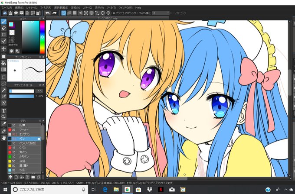The height and width of the screenshot is (194, 295).
Task: Click the Redo arrow in top toolbar
Action: click(54, 13)
